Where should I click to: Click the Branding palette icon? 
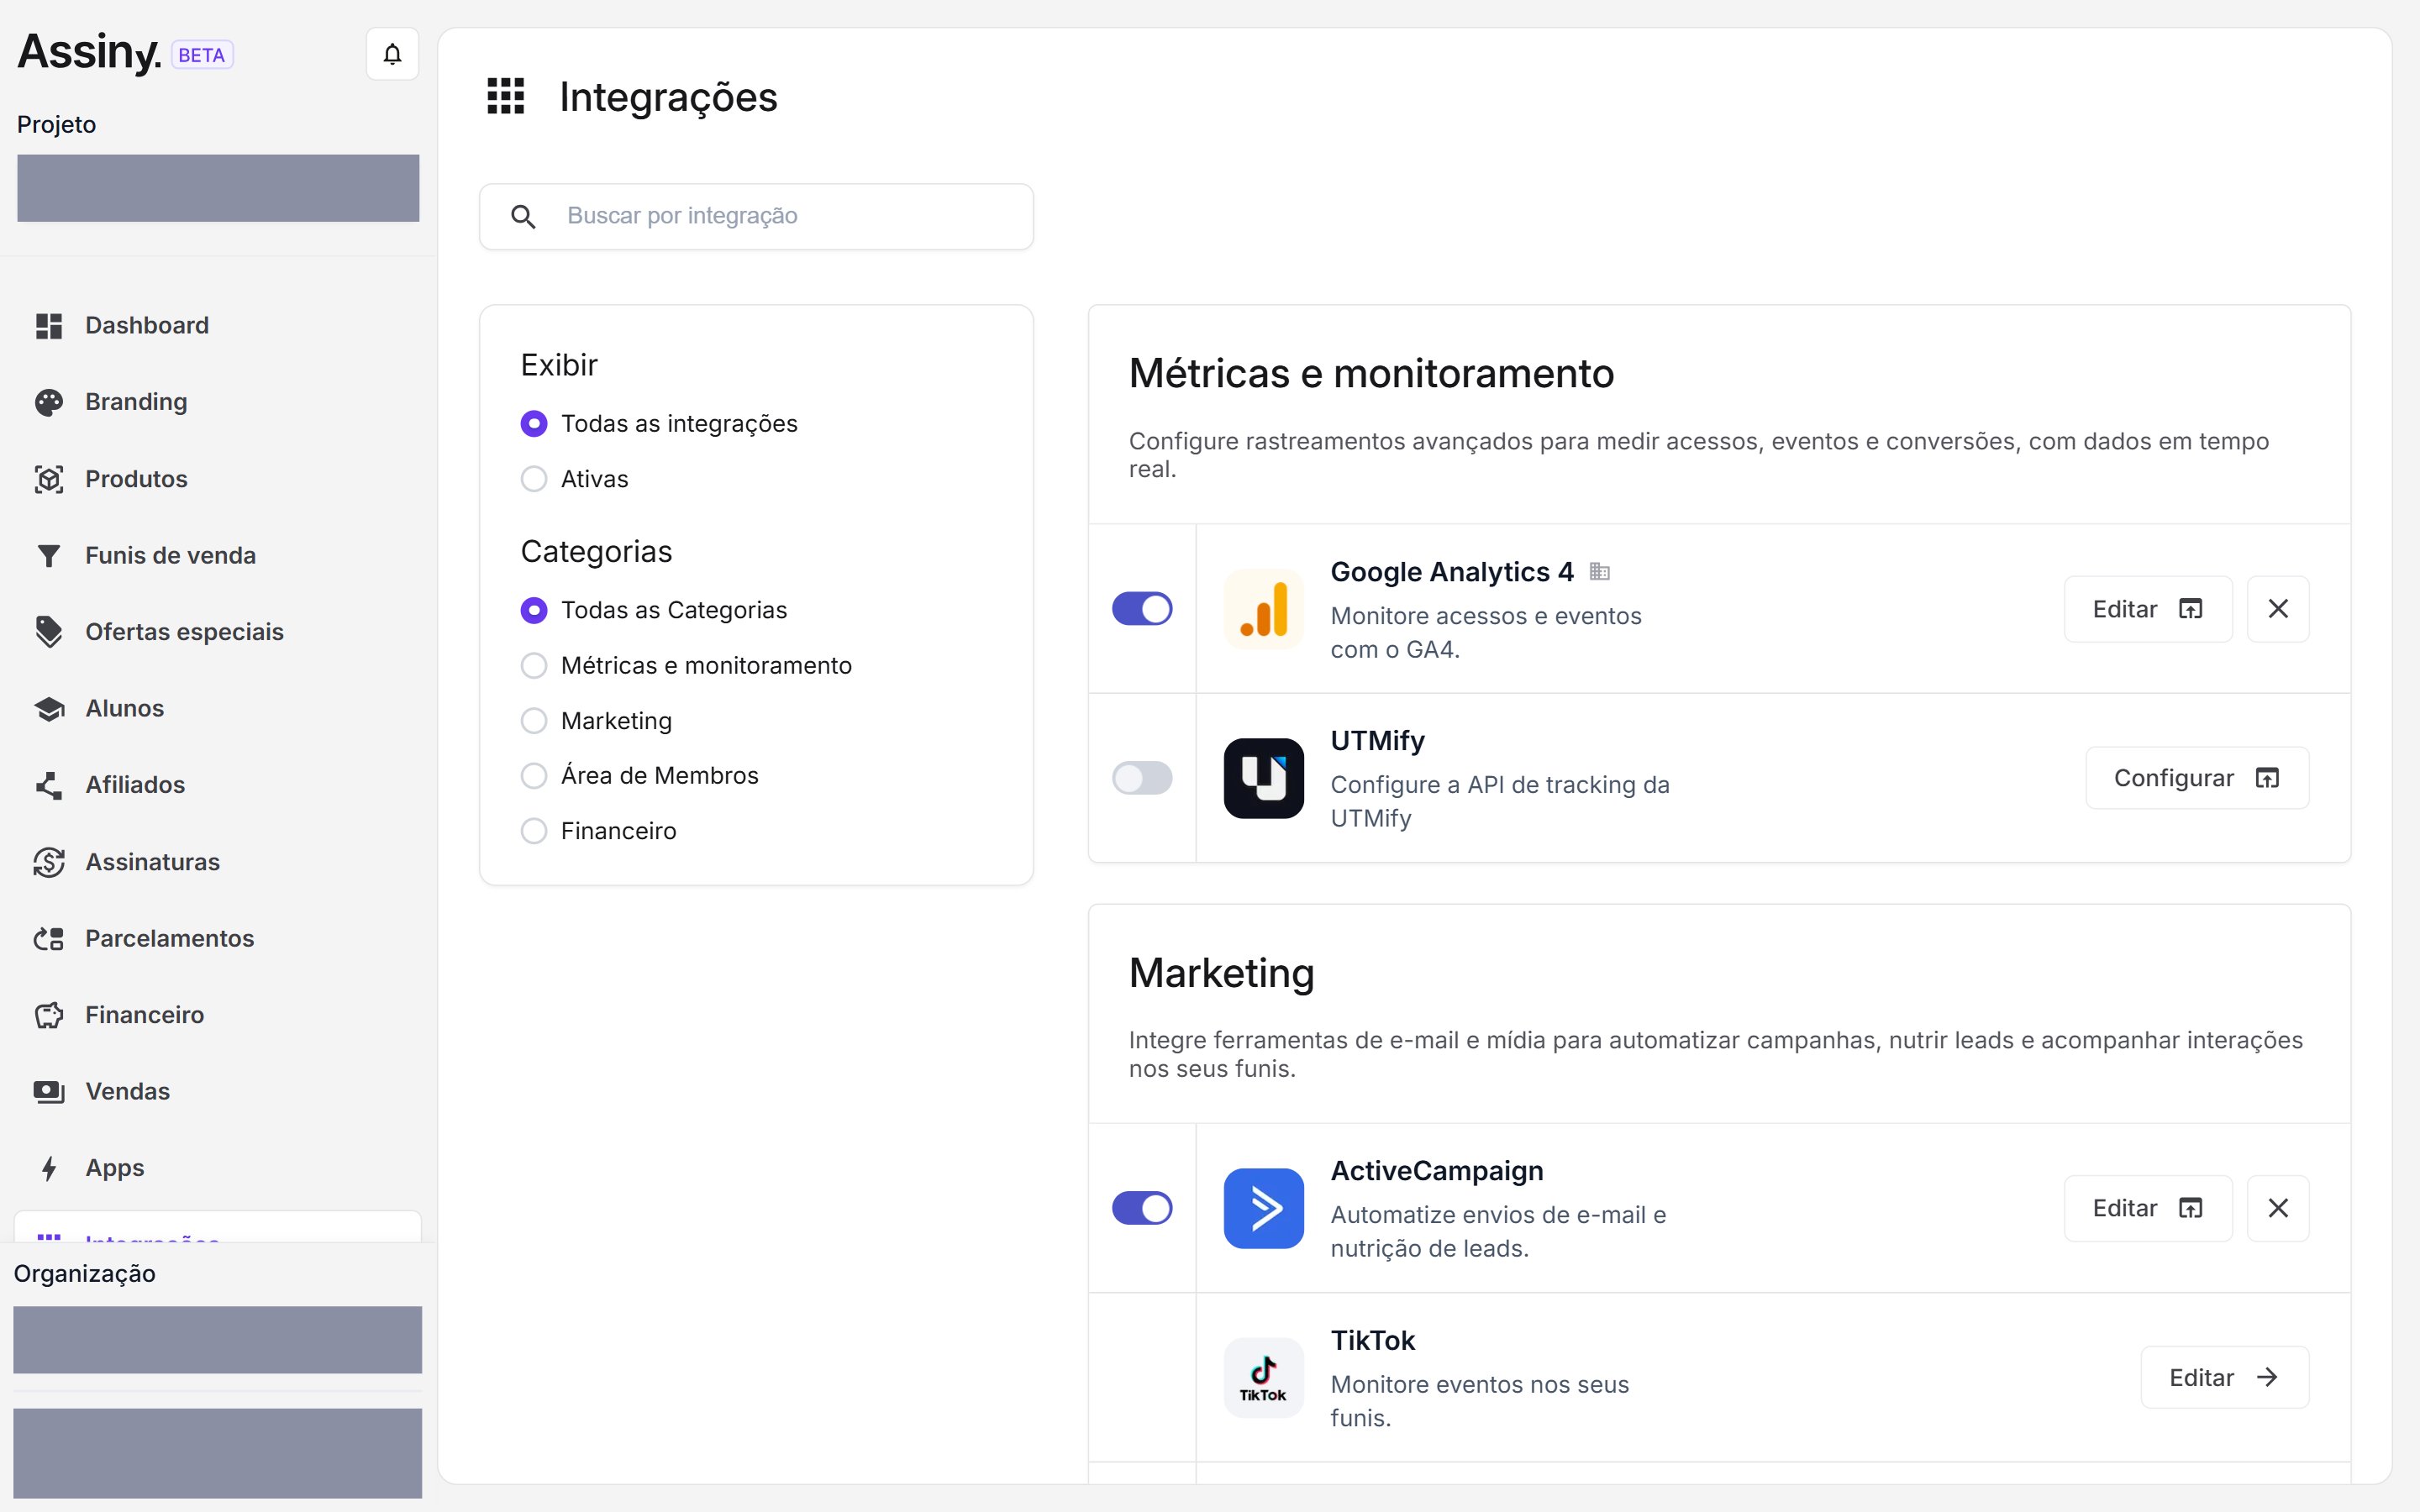pyautogui.click(x=49, y=402)
